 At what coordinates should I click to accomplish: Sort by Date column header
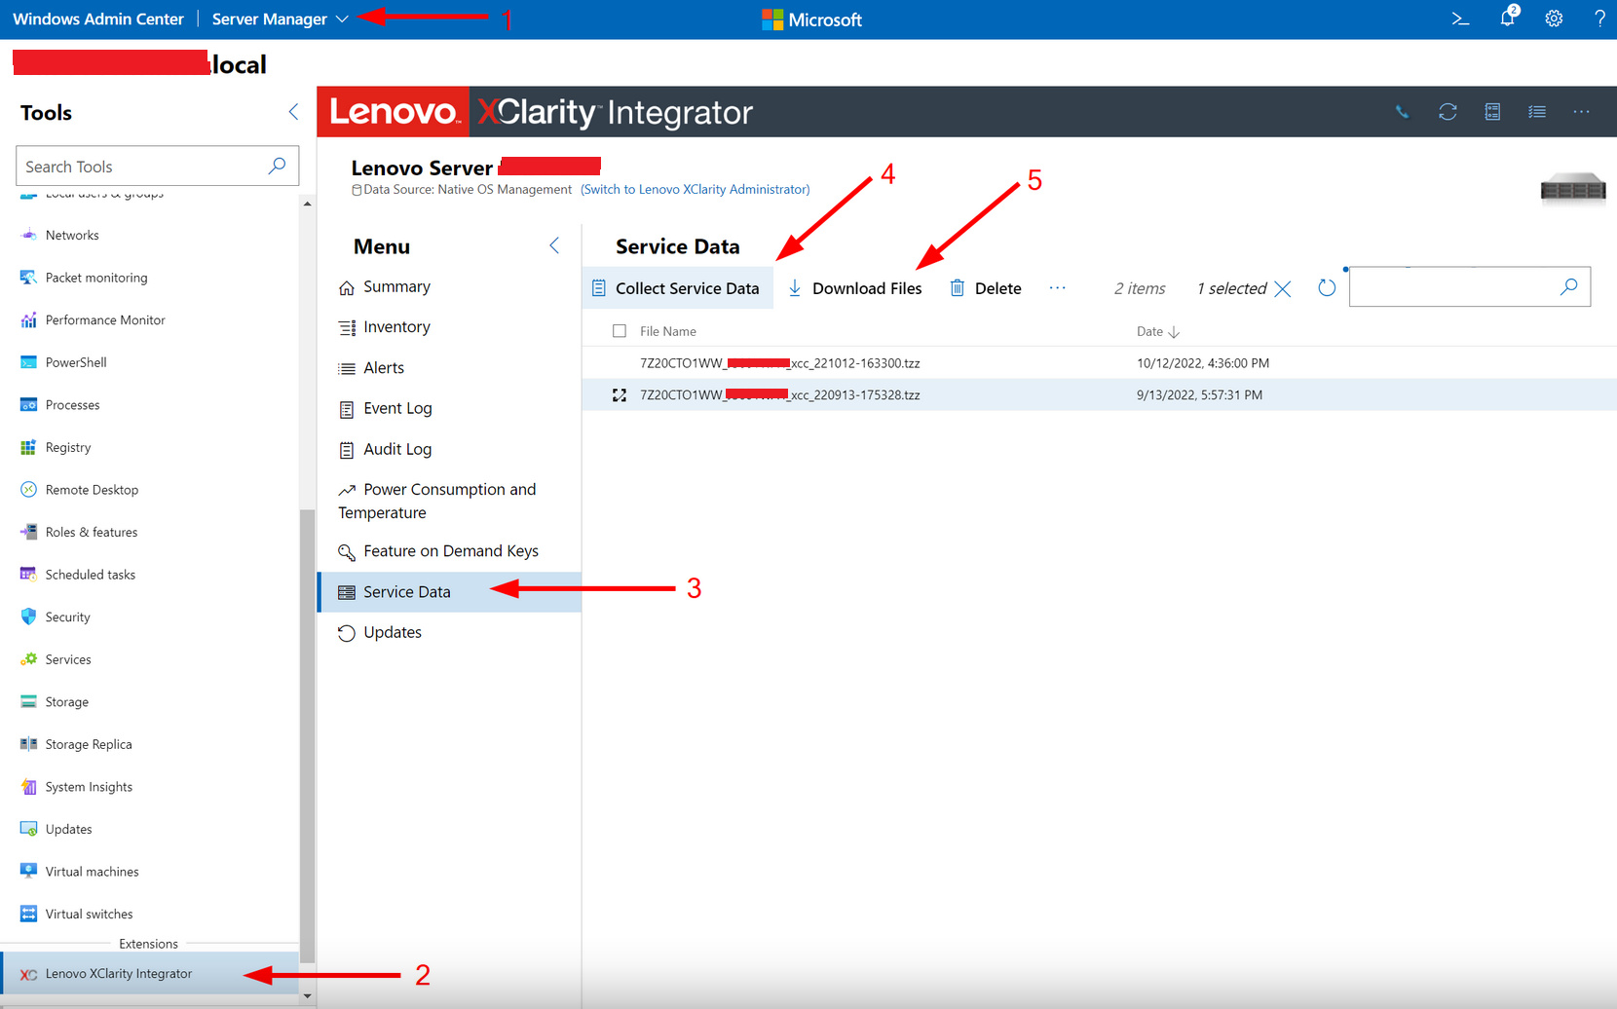tap(1157, 331)
